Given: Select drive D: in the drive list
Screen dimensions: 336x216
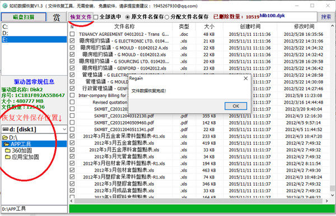Looking at the screenshot, I should 34,33.
